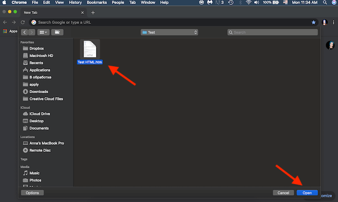Click the Open button
Screen dimensions: 338x202
pos(307,193)
